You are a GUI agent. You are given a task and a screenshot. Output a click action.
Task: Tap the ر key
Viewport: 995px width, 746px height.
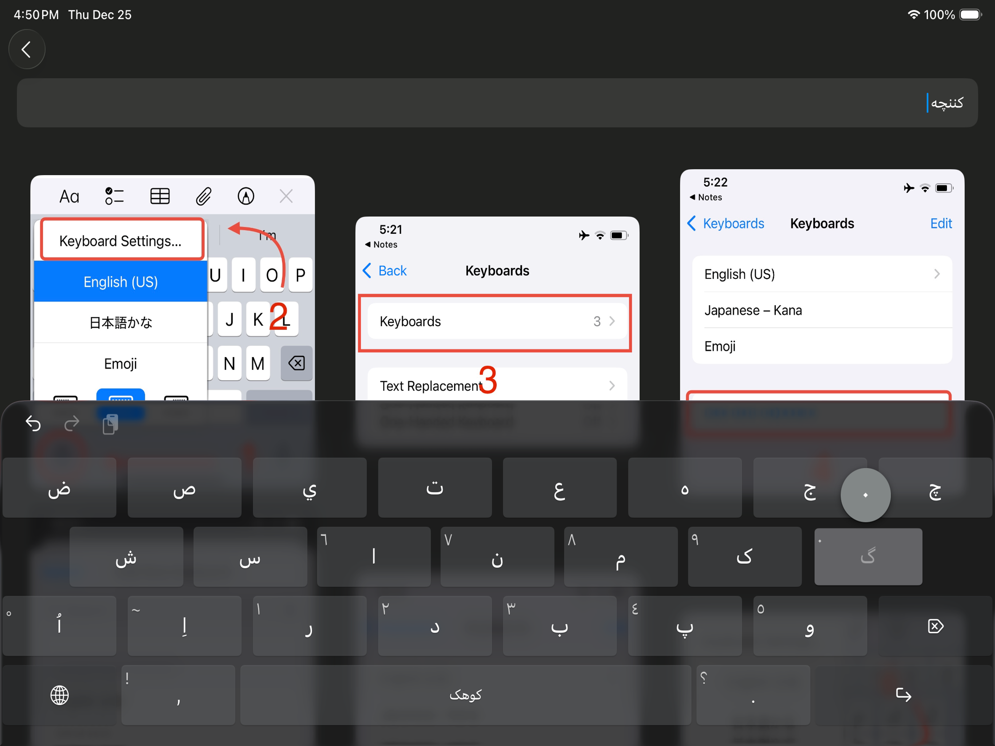click(310, 625)
